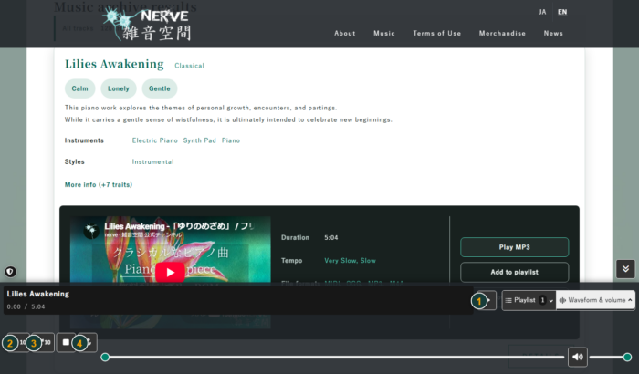Click the Lilies Awakening track heading
Image resolution: width=639 pixels, height=374 pixels.
pyautogui.click(x=114, y=64)
